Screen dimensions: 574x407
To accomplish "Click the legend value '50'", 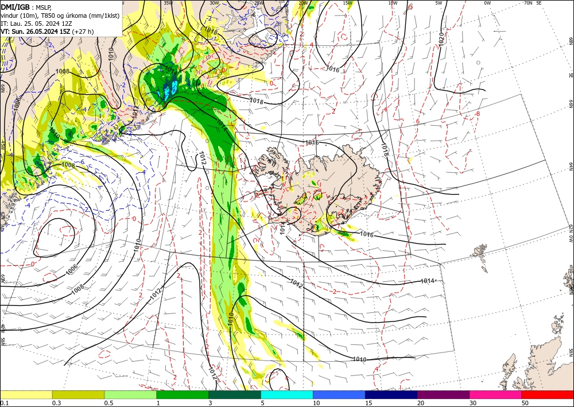I will point(525,403).
